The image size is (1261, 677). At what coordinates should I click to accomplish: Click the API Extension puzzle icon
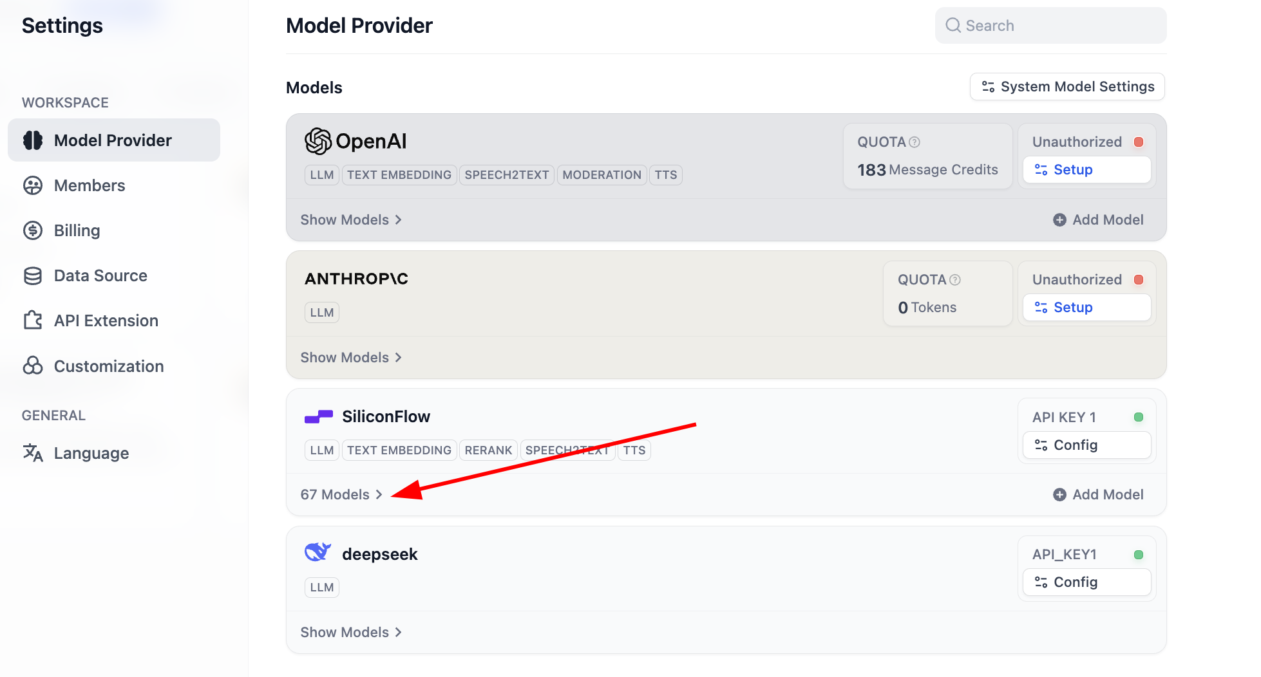coord(33,320)
